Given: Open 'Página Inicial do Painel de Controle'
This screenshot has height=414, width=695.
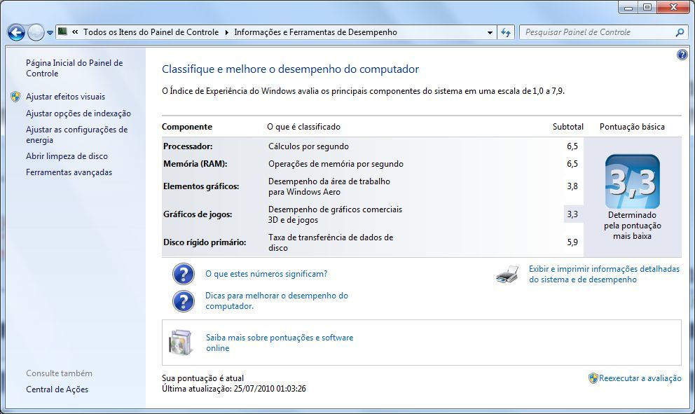Looking at the screenshot, I should pos(74,68).
